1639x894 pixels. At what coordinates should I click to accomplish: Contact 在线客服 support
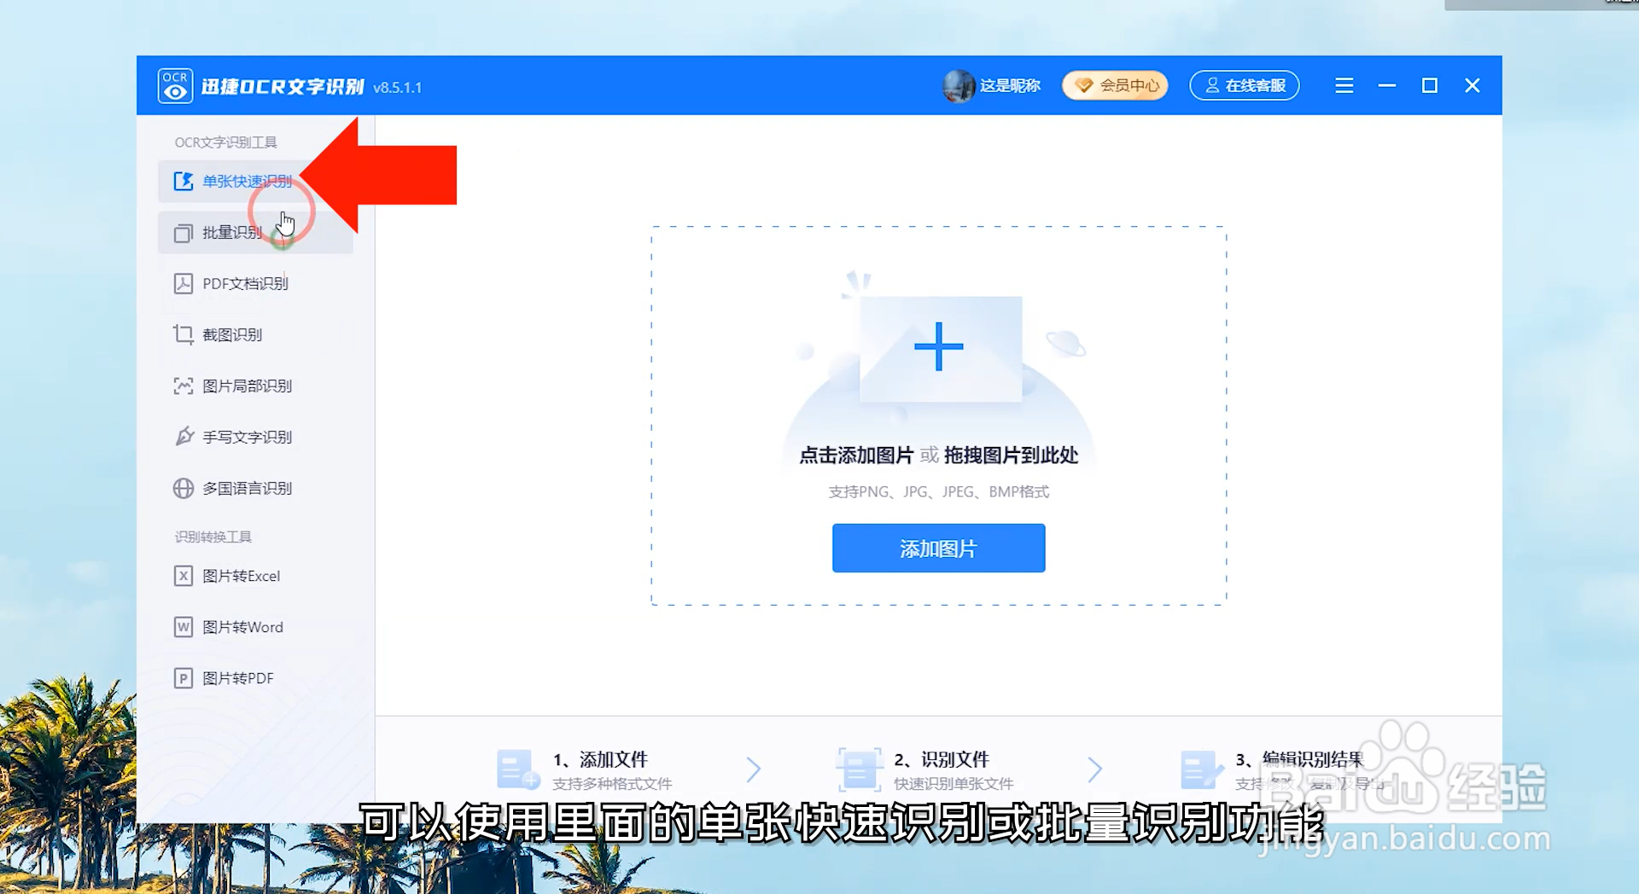tap(1245, 85)
